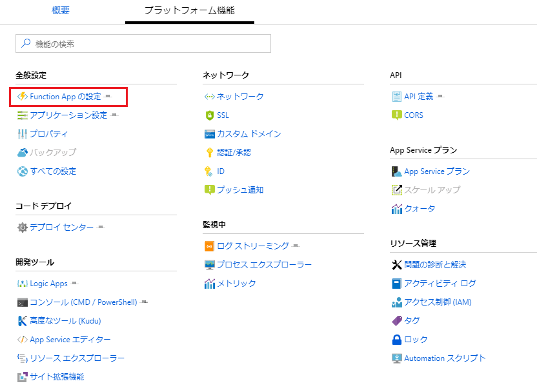Switch to the 概要 tab
This screenshot has width=537, height=388.
tap(61, 10)
